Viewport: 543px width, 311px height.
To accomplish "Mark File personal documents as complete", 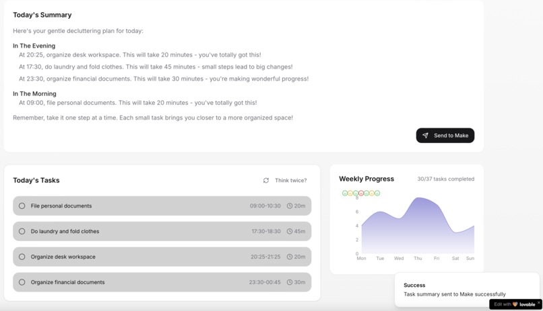I will point(22,206).
